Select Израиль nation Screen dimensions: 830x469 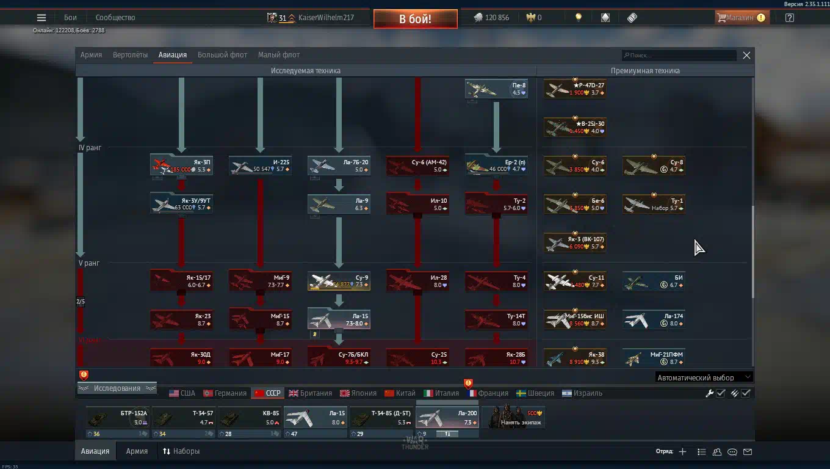tap(582, 393)
